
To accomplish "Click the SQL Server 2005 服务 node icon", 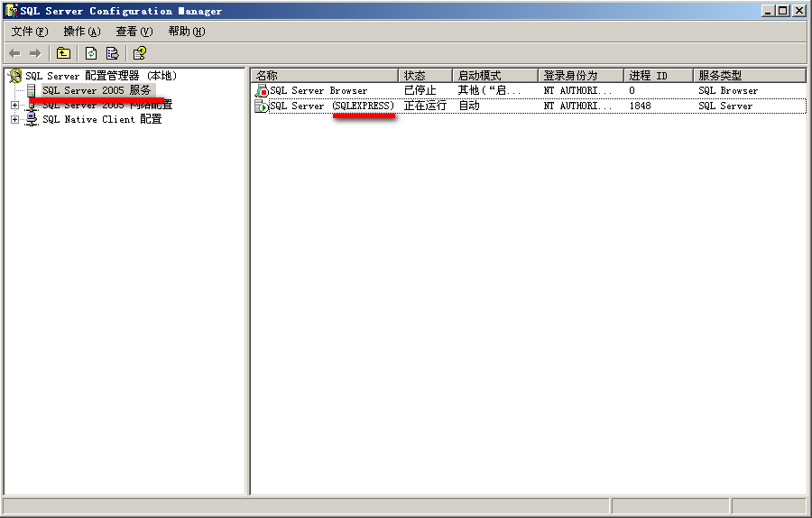I will tap(32, 90).
